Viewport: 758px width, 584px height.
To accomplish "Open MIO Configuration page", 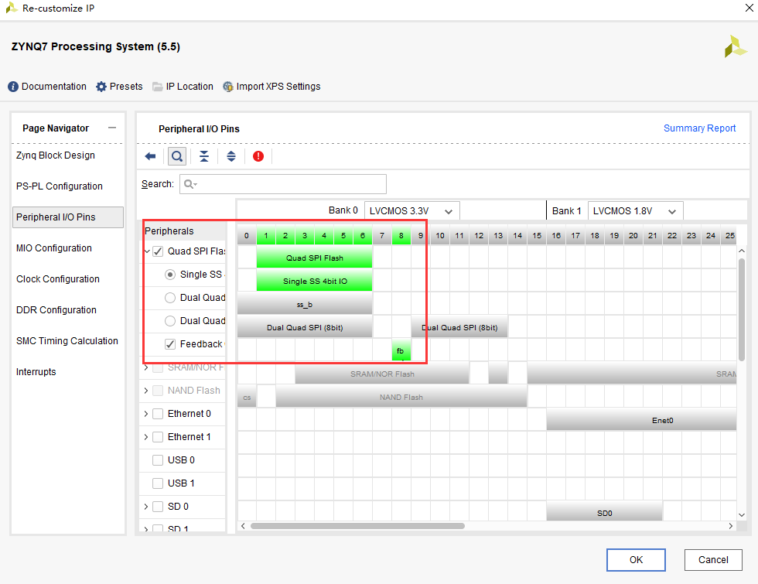I will click(54, 248).
